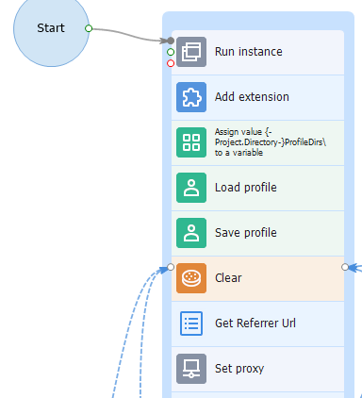Click Run instance red failure connector

click(x=171, y=63)
